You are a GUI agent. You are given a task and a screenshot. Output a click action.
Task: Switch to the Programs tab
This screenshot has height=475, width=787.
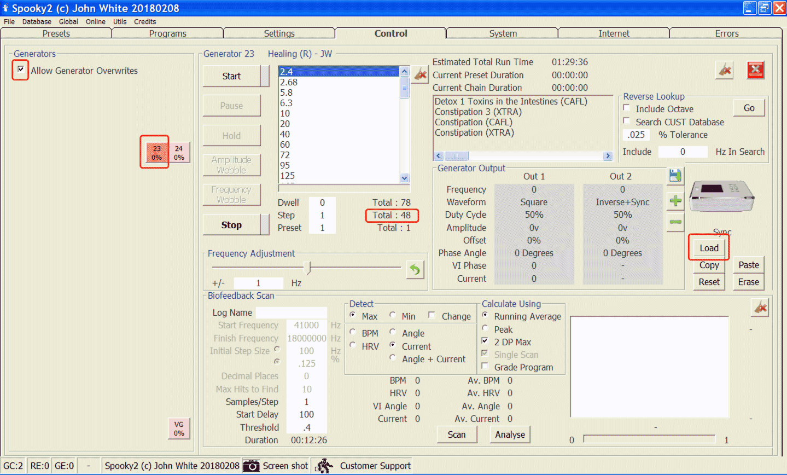168,33
